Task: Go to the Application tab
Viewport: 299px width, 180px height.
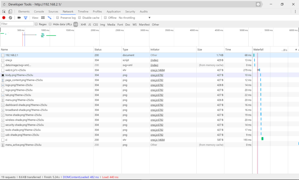Action: (113, 11)
